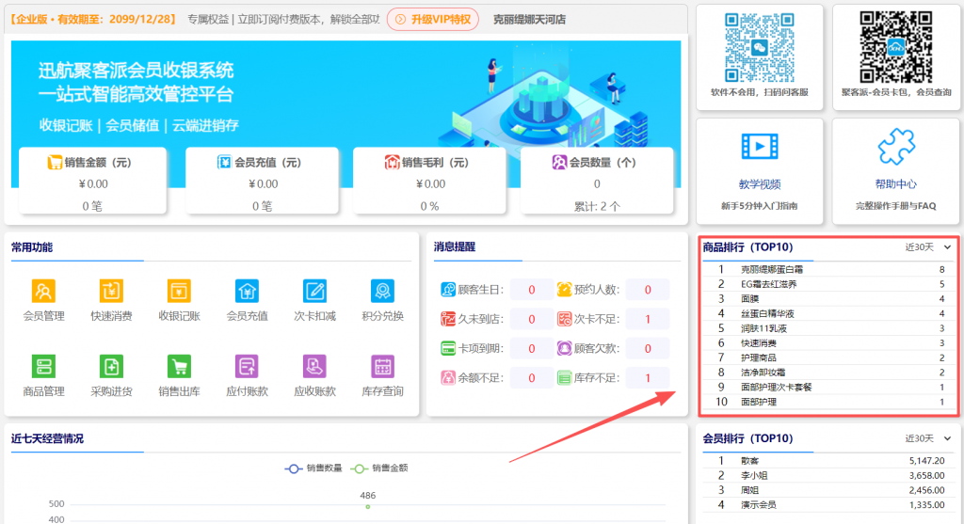
Task: Expand 近30天 dropdown in 会员排行
Action: coord(927,438)
